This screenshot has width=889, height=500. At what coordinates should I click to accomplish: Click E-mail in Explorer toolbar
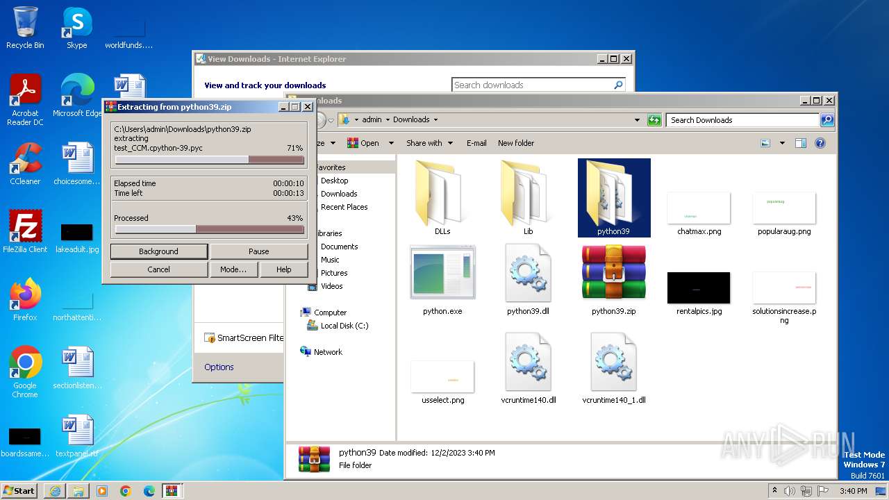tap(476, 143)
